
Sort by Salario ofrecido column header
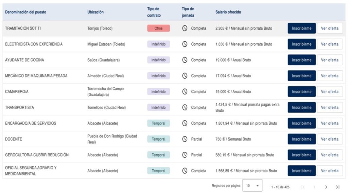coord(228,12)
